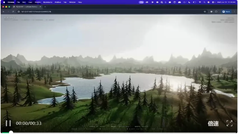Open the Spotlight search icon in menu bar
This screenshot has height=134, width=238.
204,2
